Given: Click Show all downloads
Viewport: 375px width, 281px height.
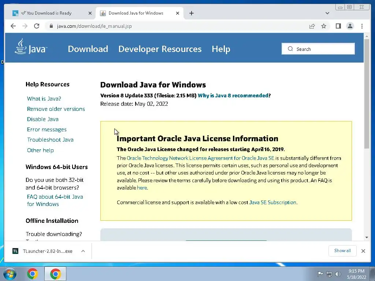Looking at the screenshot, I should [342, 251].
